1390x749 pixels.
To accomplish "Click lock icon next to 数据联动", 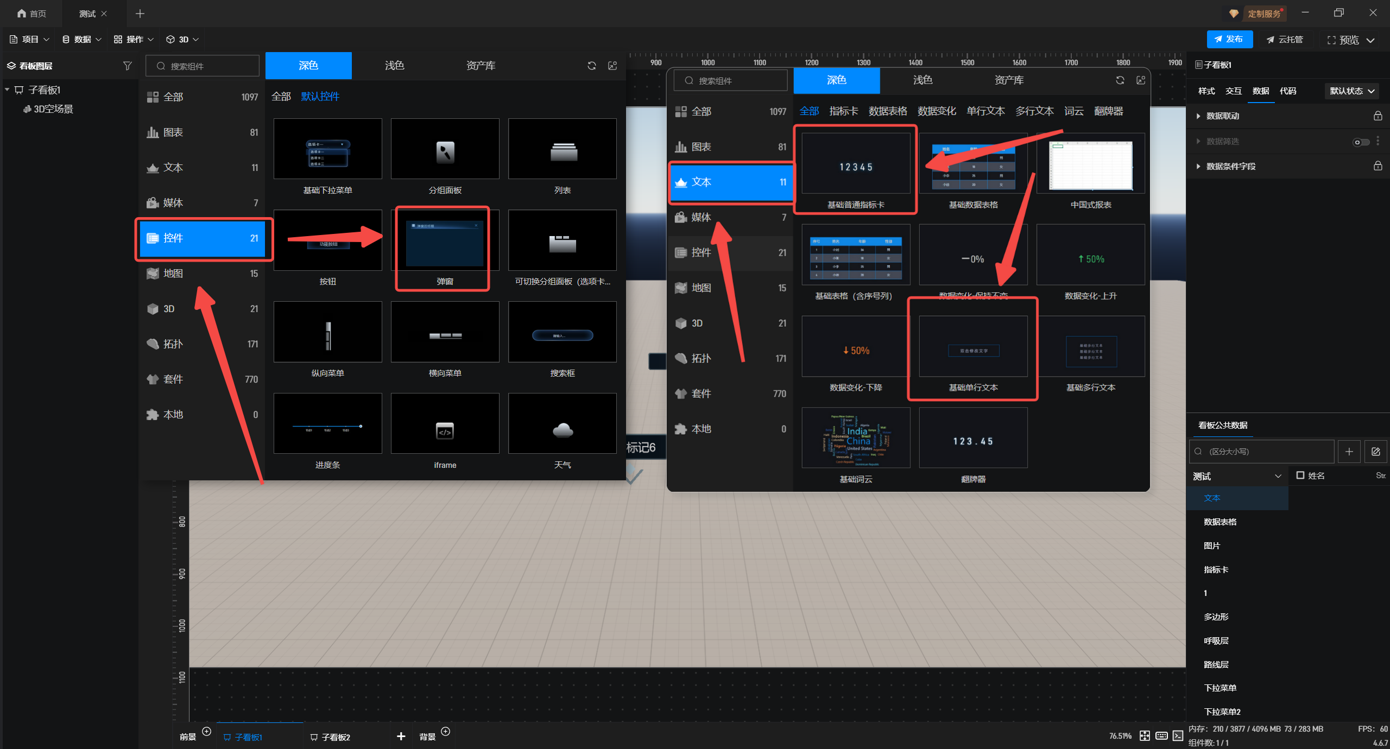I will click(1378, 116).
